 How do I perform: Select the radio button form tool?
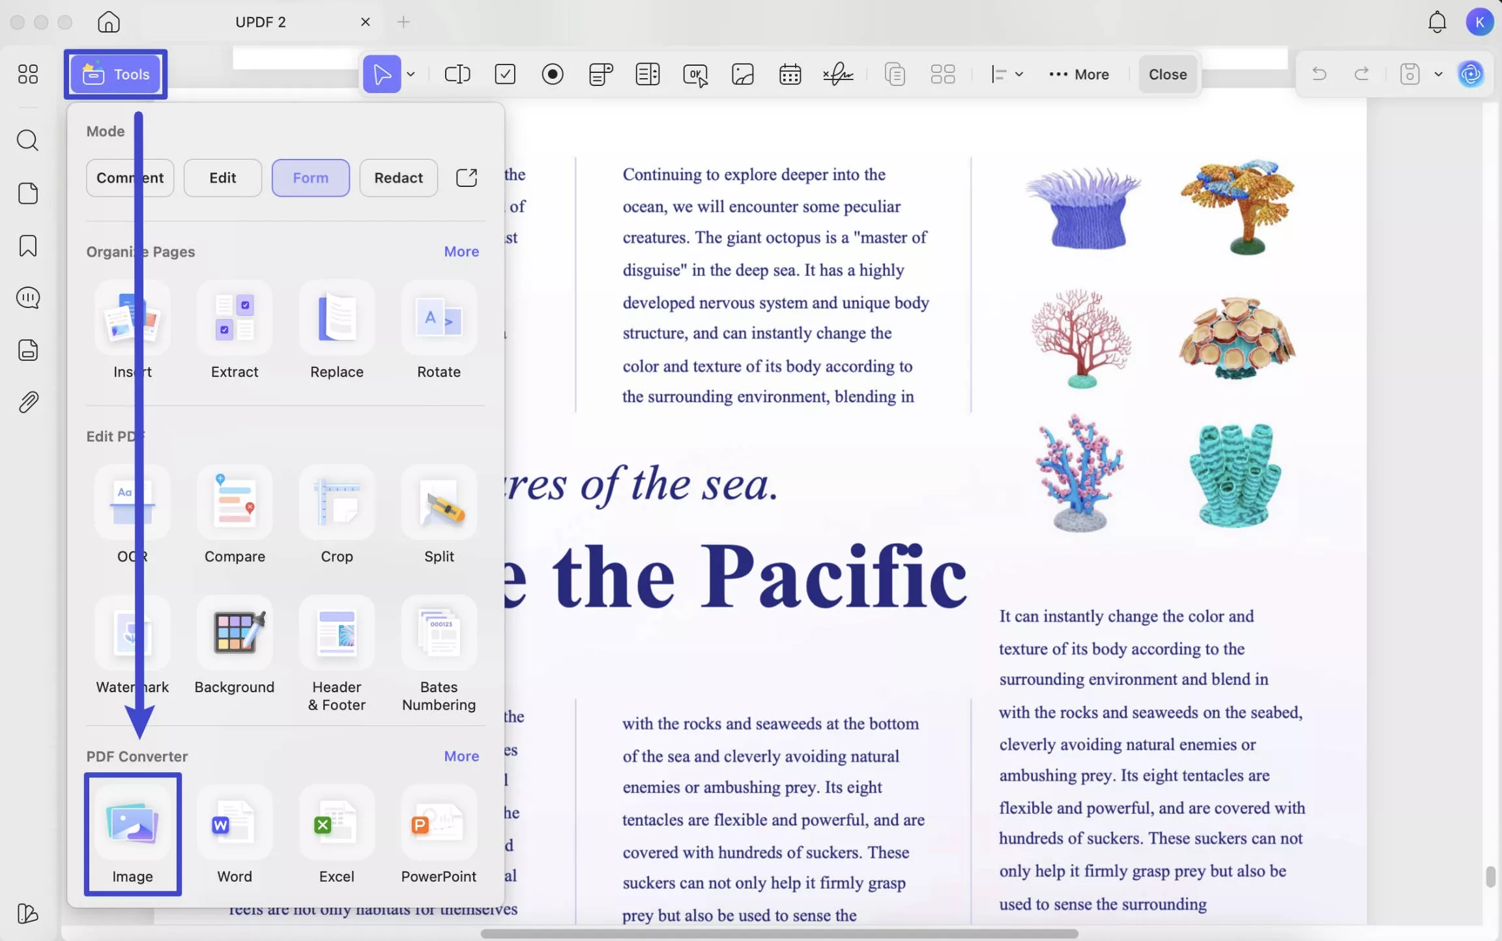pyautogui.click(x=553, y=74)
